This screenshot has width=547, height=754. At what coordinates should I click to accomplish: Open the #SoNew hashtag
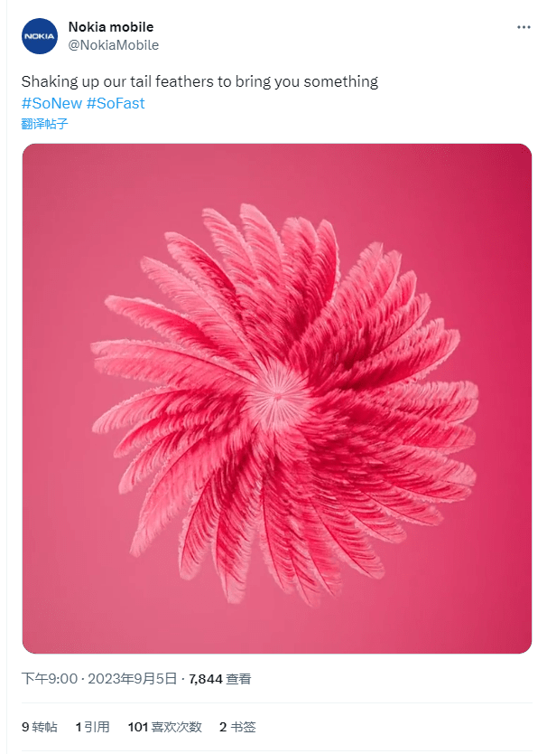pyautogui.click(x=51, y=103)
